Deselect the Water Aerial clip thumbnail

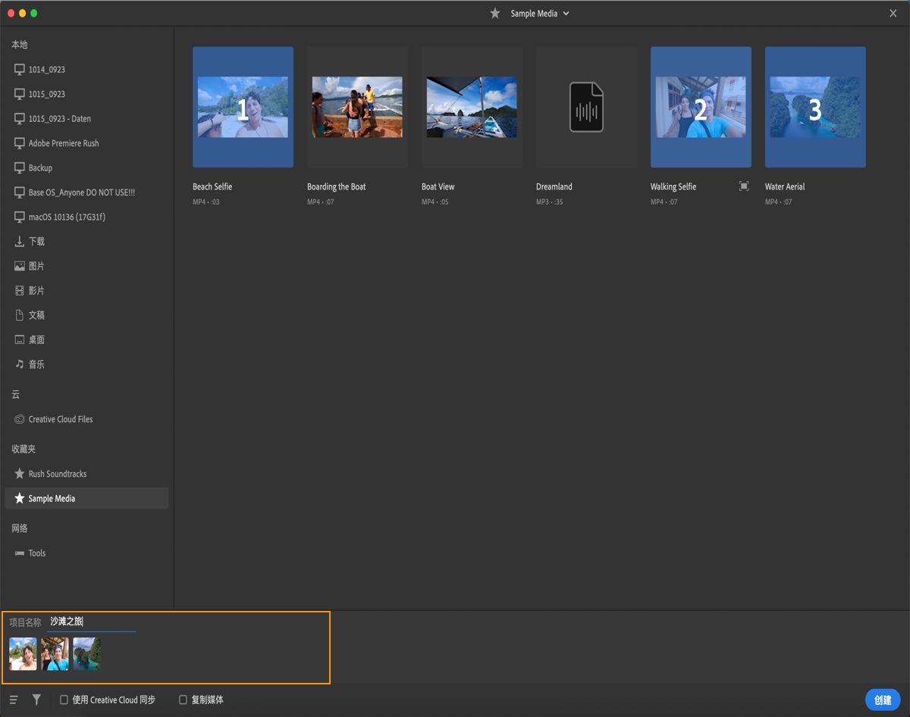coord(815,107)
